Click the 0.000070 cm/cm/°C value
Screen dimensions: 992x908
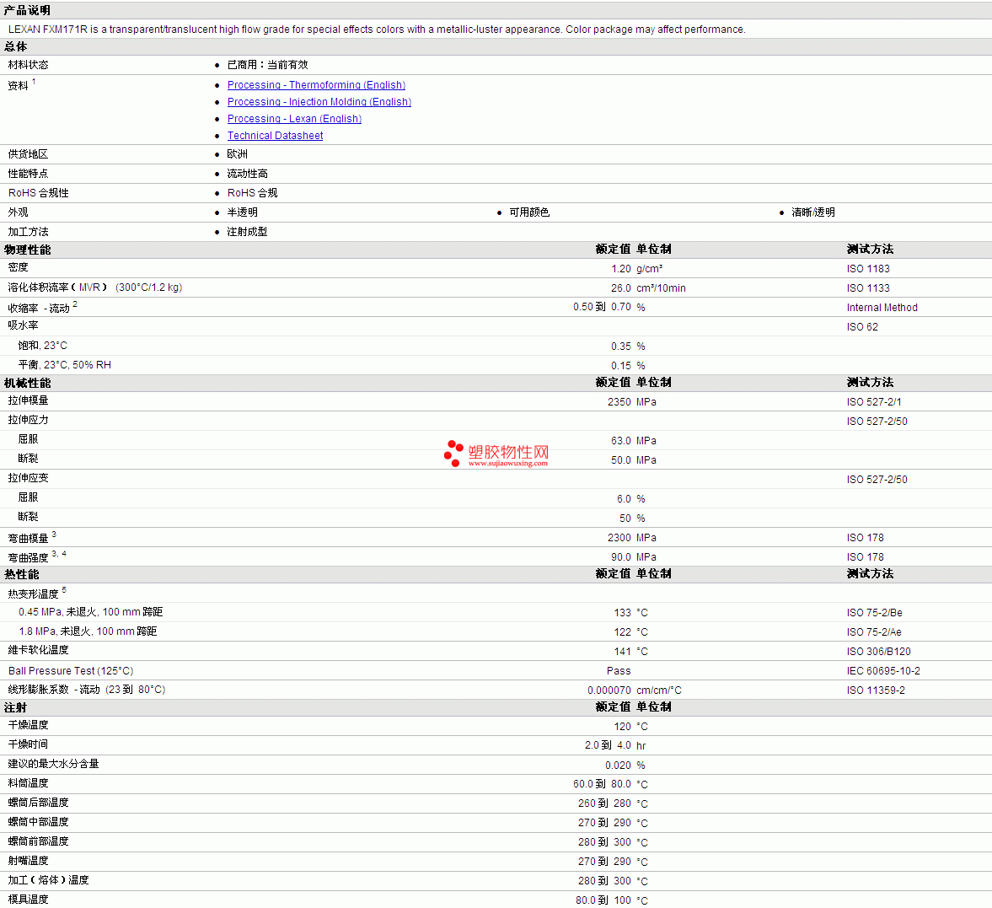click(635, 690)
